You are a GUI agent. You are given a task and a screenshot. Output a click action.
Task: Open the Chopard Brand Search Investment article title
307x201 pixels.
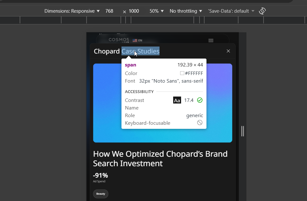click(x=160, y=159)
